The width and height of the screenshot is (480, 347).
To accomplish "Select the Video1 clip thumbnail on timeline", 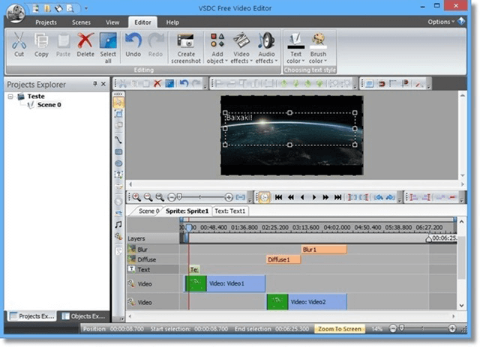I will coord(196,283).
